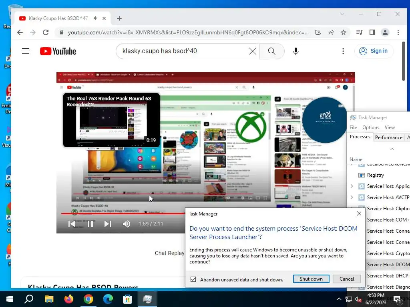Viewport: 410px width, 307px height.
Task: Open a new browser tab
Action: click(x=119, y=18)
